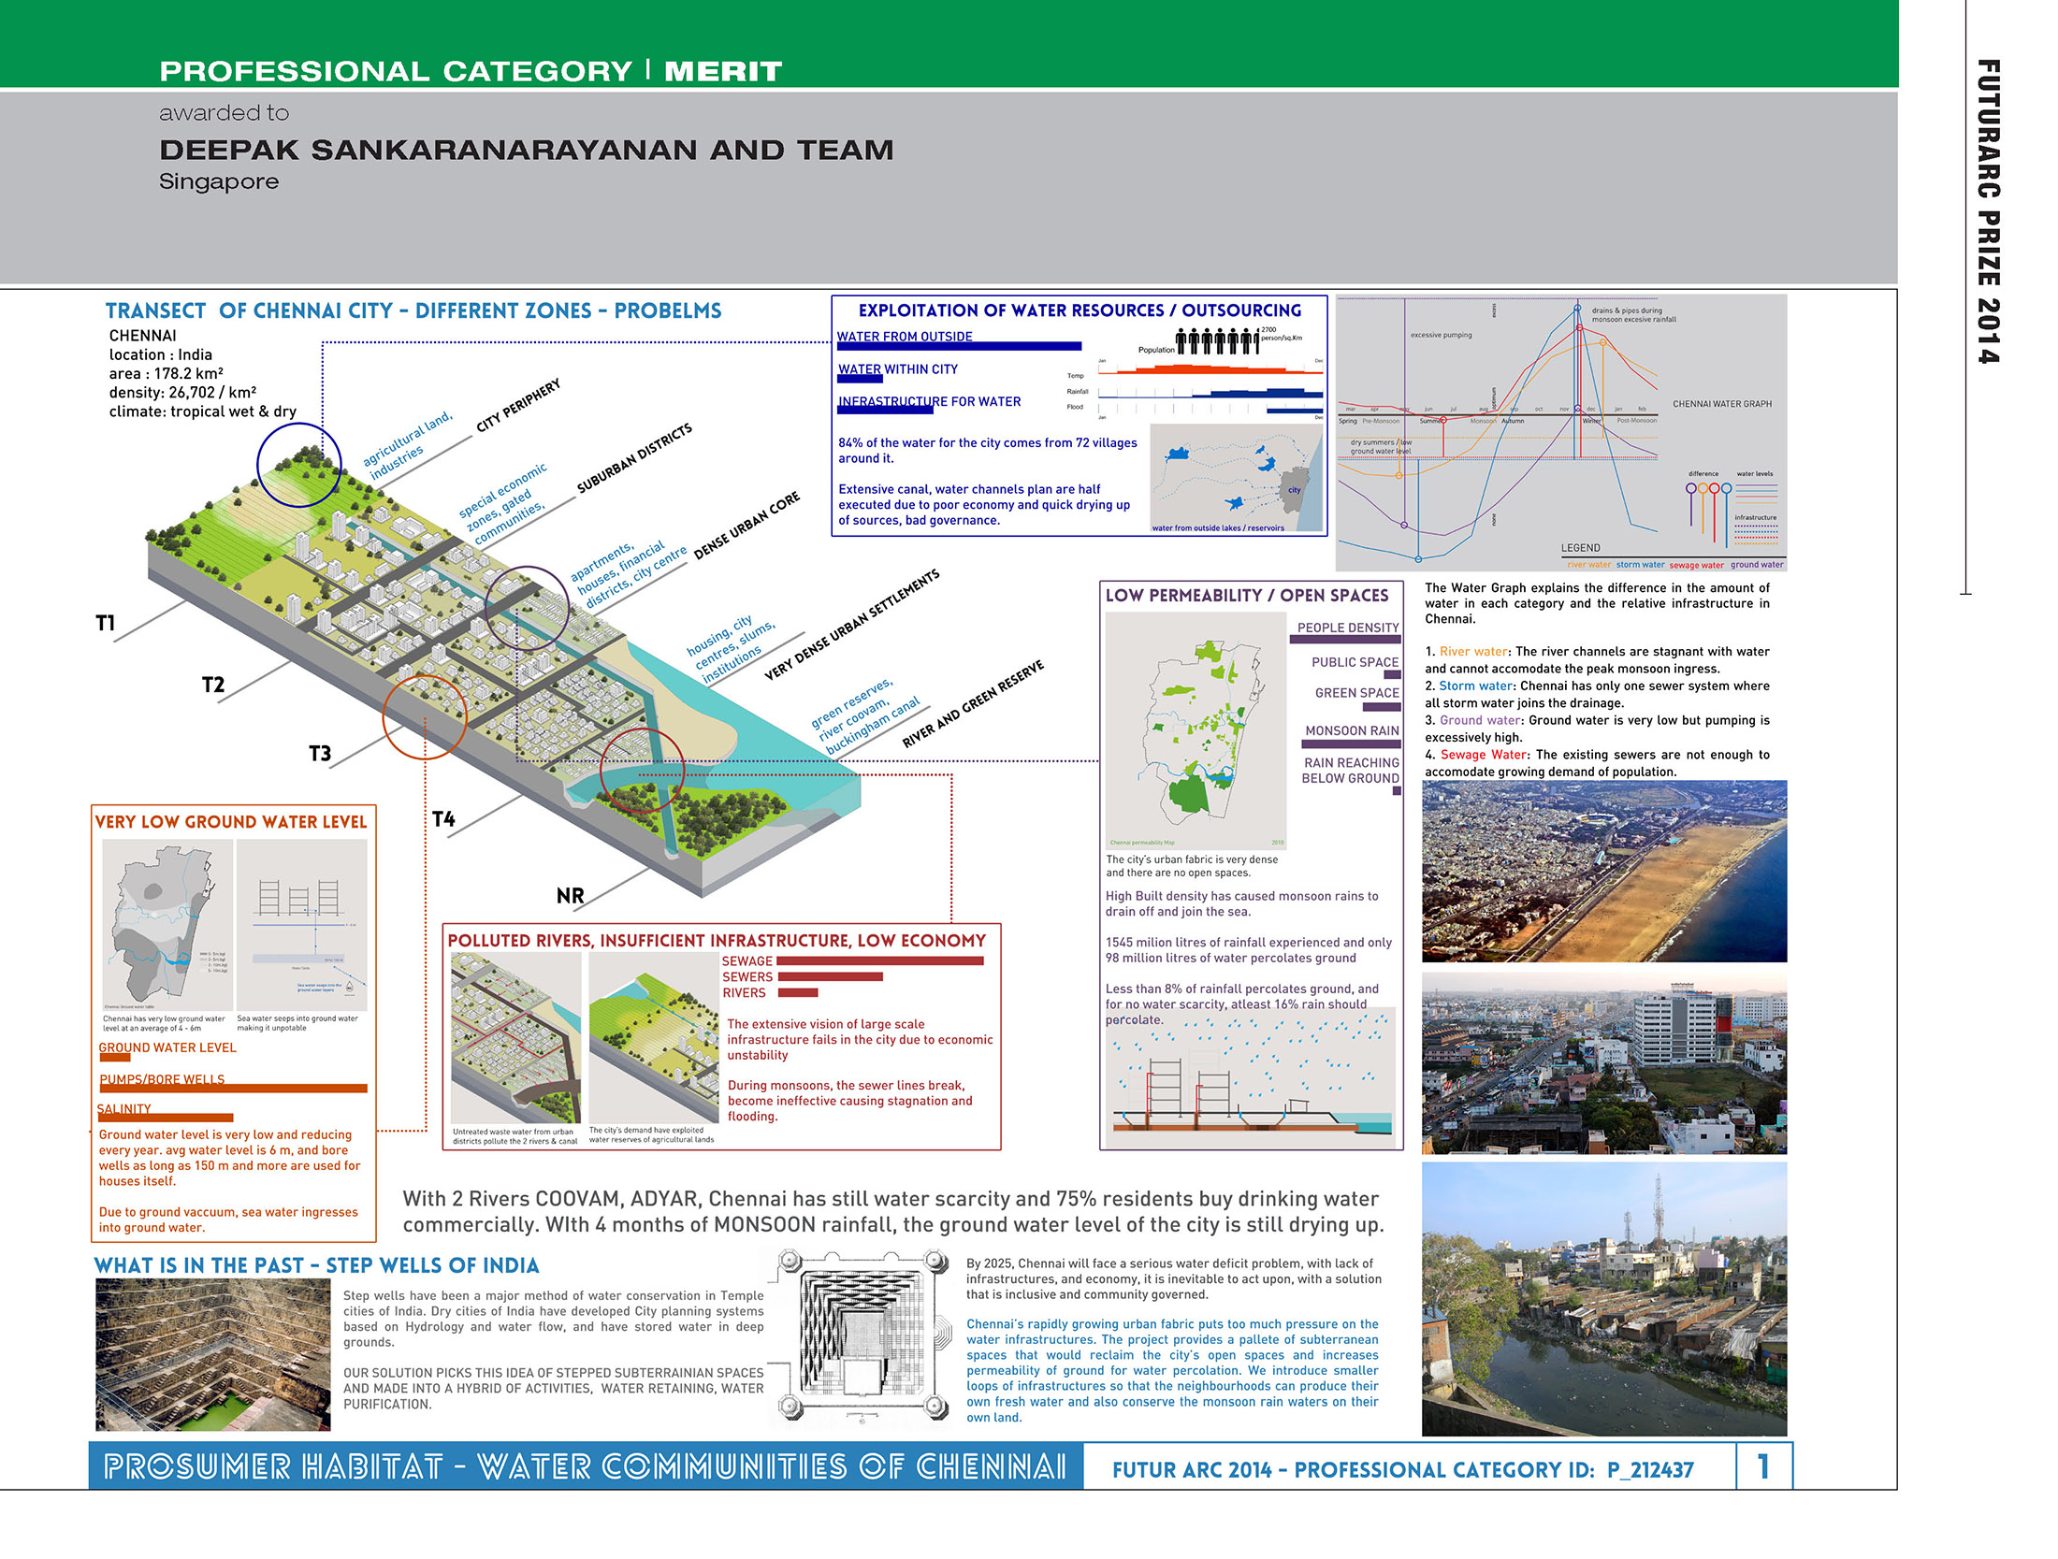The image size is (2058, 1559).
Task: Click 'RIVER AND GREEN RESERVE' label
Action: click(973, 703)
